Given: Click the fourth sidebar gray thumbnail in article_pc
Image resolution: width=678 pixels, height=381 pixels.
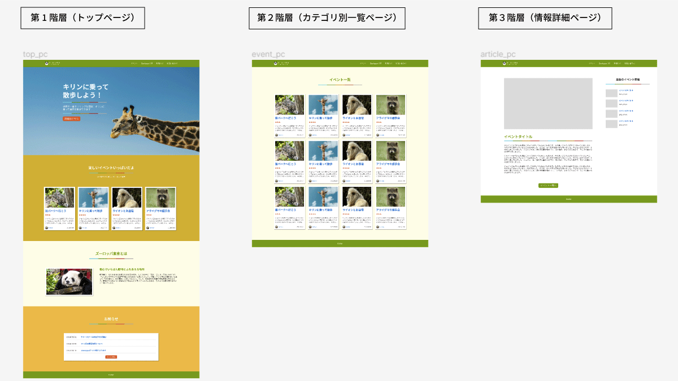Looking at the screenshot, I should pyautogui.click(x=611, y=124).
